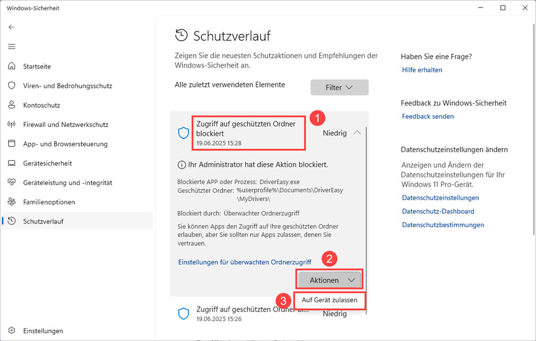Click the Firewall und Netzwerkschutz antenna icon

pyautogui.click(x=12, y=124)
